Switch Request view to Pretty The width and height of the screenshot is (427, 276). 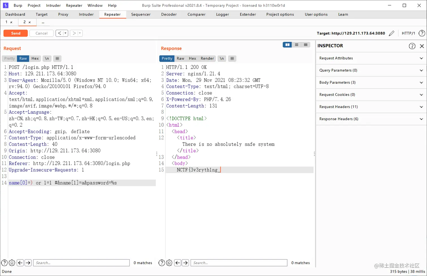[10, 59]
